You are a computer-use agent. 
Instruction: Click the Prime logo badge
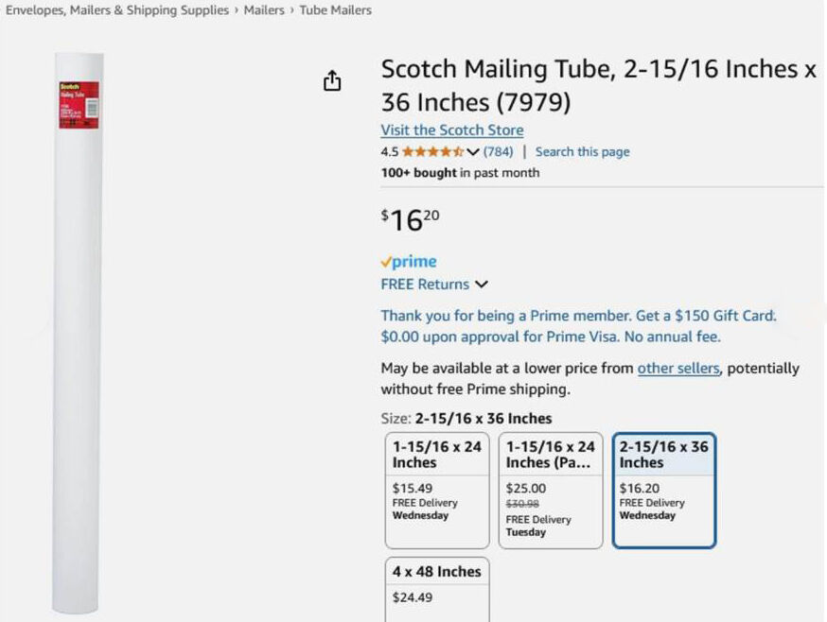[x=409, y=262]
